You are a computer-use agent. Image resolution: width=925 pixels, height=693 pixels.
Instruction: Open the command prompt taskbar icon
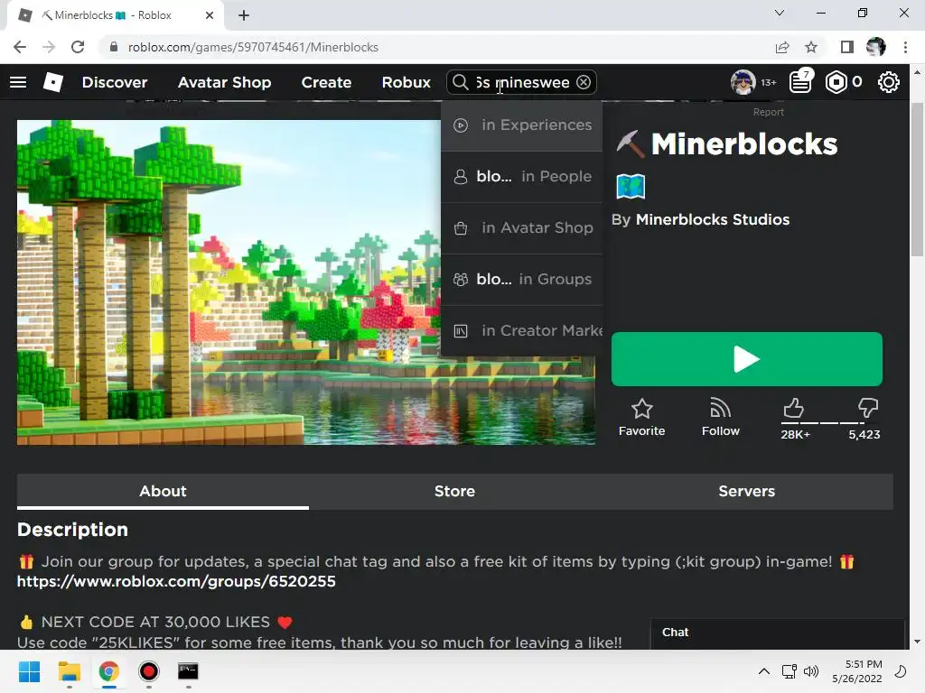pyautogui.click(x=188, y=671)
